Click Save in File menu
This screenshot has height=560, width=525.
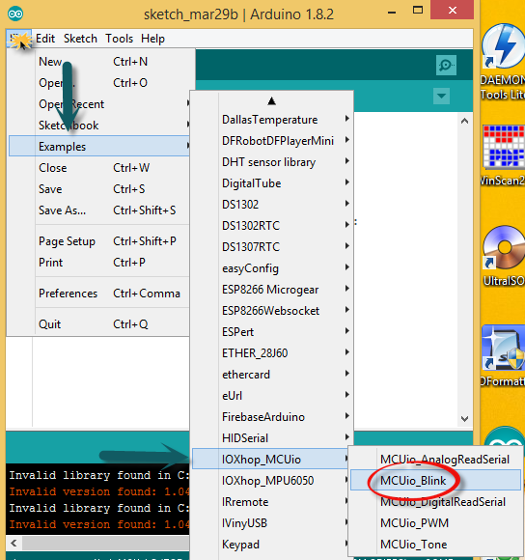click(x=99, y=189)
